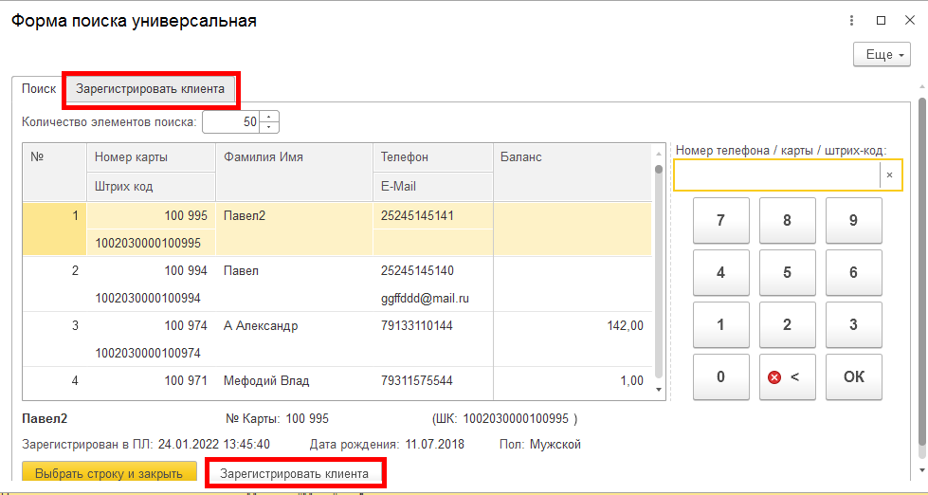Click Выбрать строку и закрыть button
928x495 pixels.
(x=109, y=474)
